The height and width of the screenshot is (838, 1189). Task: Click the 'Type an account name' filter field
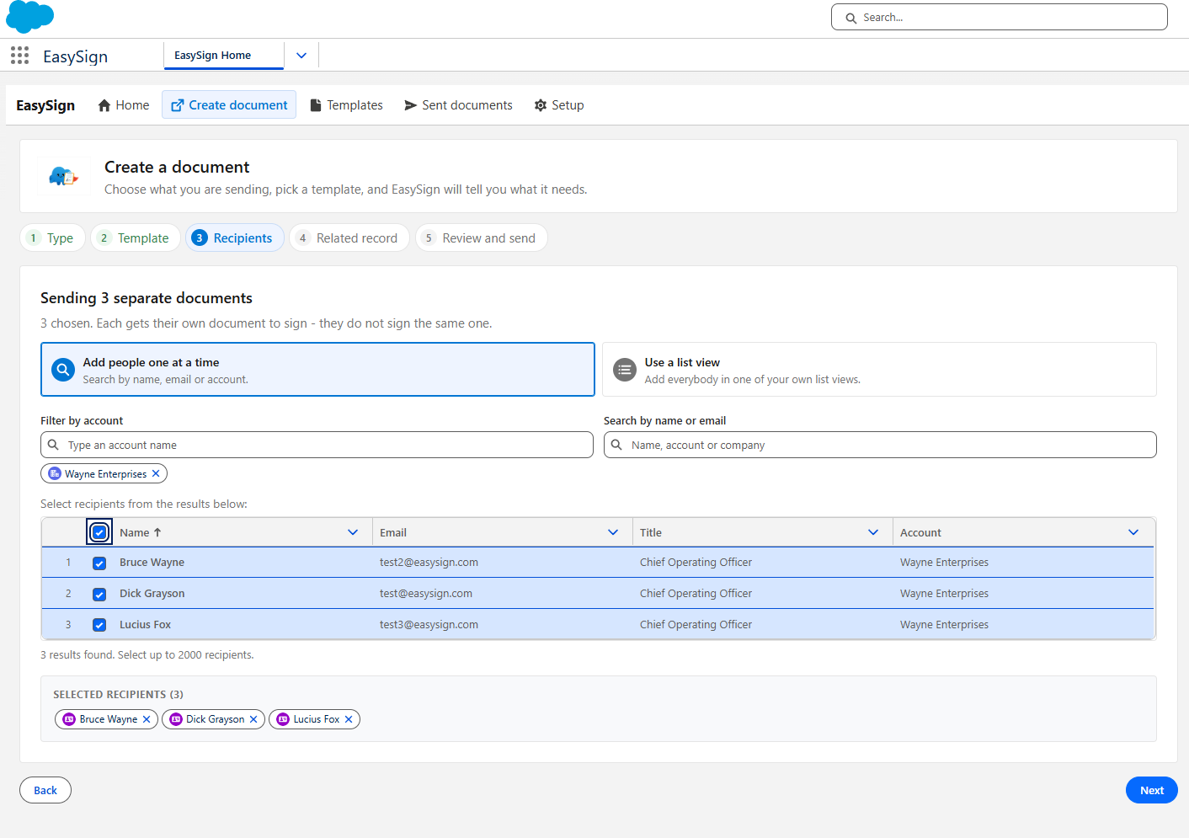(x=317, y=445)
